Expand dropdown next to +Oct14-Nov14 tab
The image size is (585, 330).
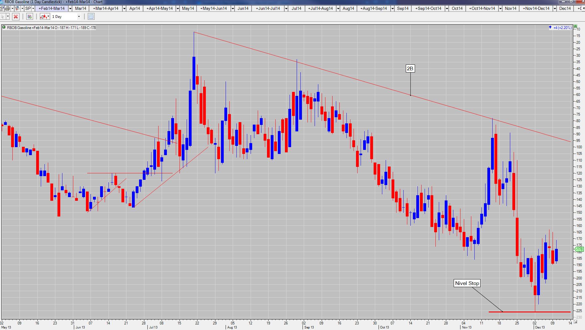pos(500,8)
